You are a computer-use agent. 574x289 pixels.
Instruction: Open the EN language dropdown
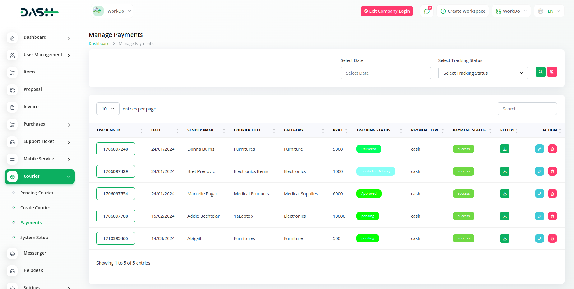coord(549,11)
